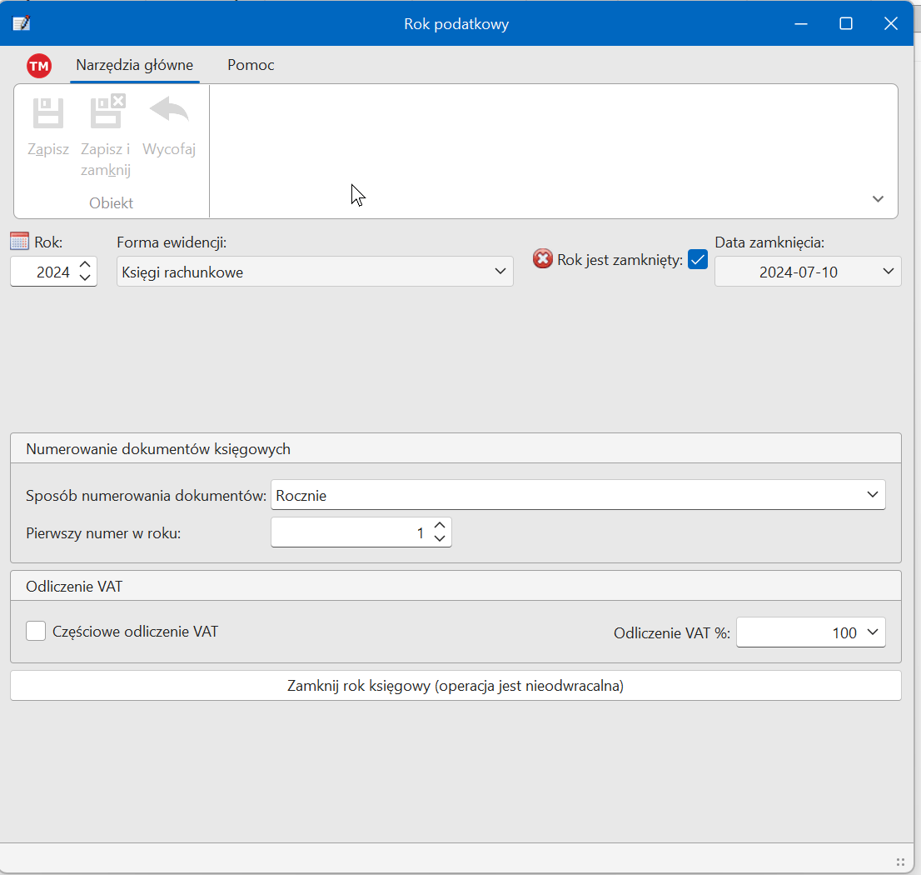The width and height of the screenshot is (921, 875).
Task: Click the calendar icon beside Rok
Action: [20, 242]
